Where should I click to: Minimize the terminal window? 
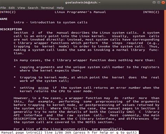tap(154, 2)
